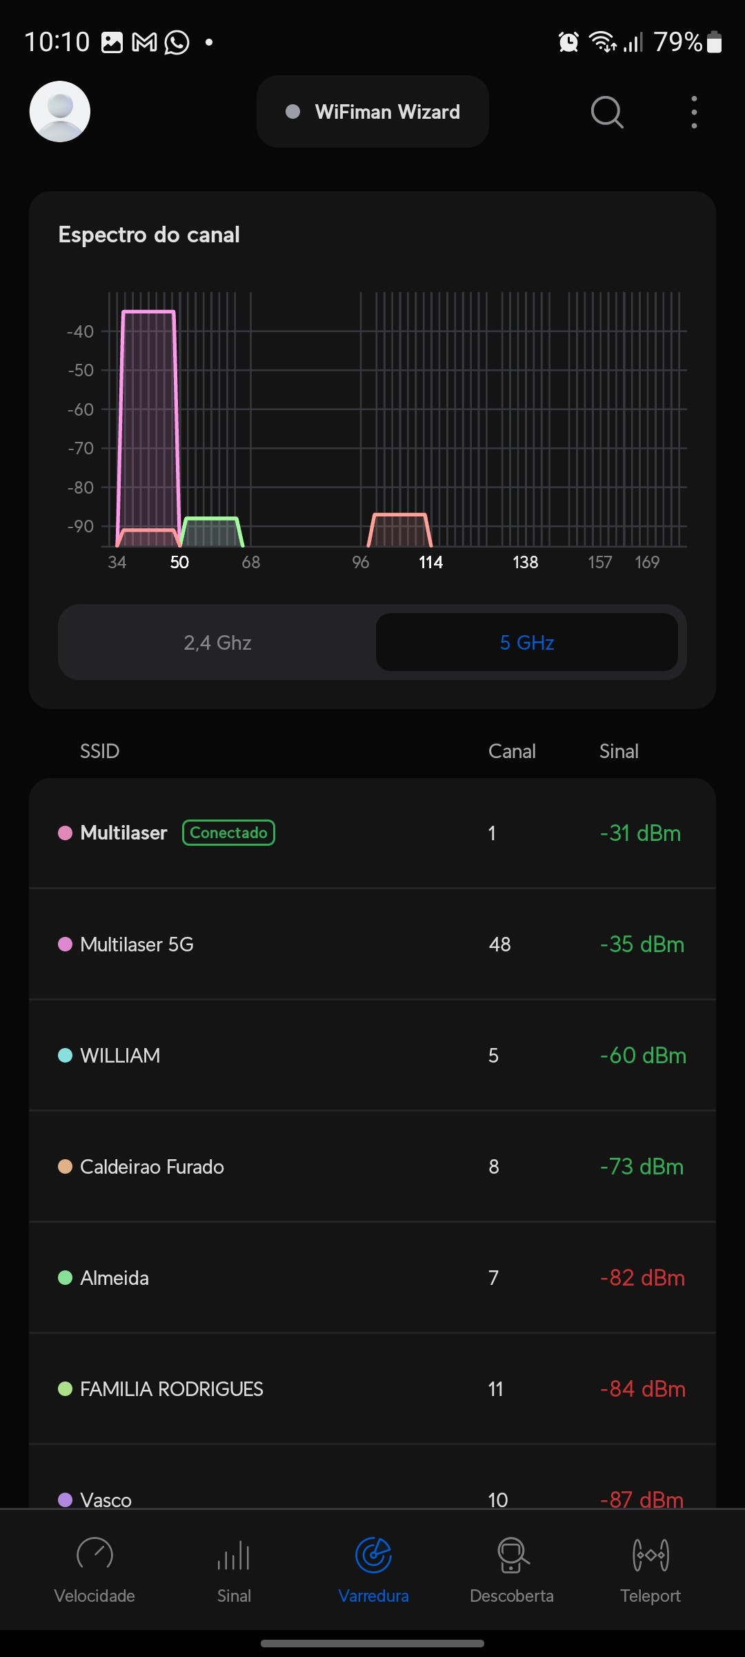
Task: Open the FAMILIA RODRIGUES network row
Action: click(372, 1389)
